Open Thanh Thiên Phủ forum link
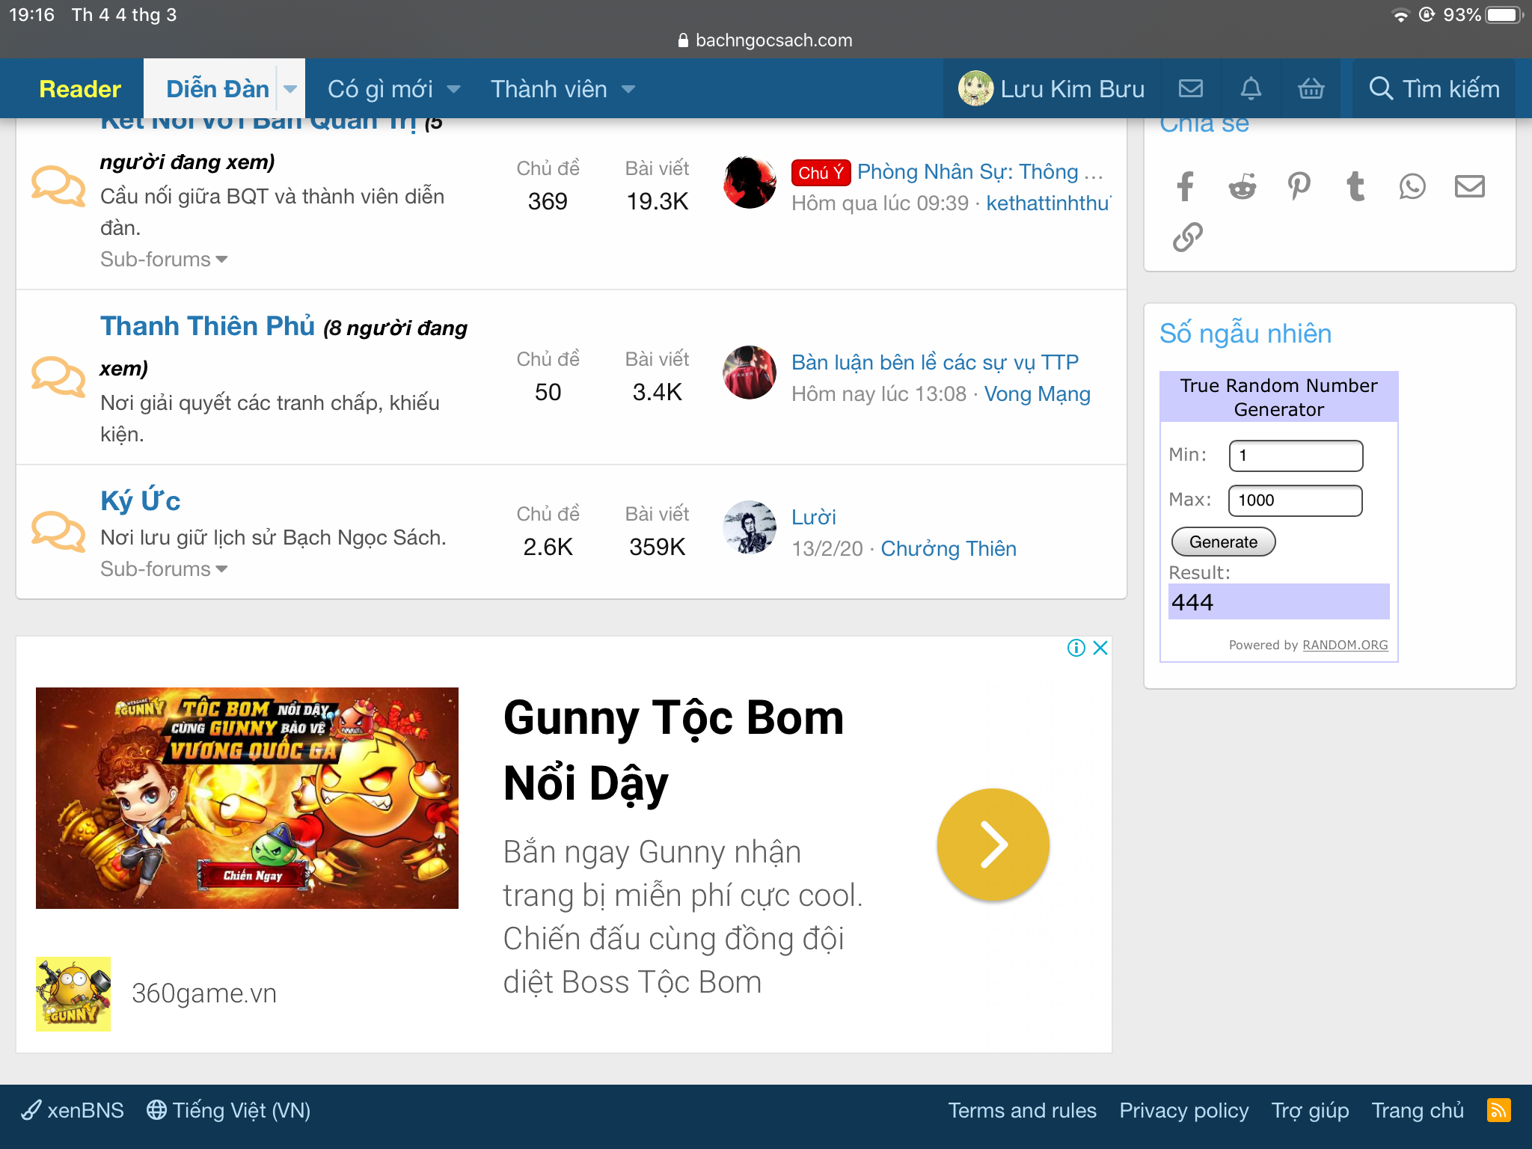This screenshot has width=1532, height=1149. [207, 326]
